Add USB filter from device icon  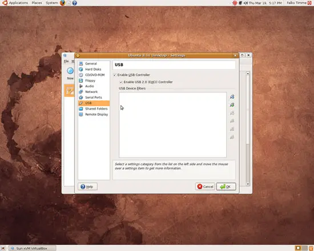[x=232, y=105]
